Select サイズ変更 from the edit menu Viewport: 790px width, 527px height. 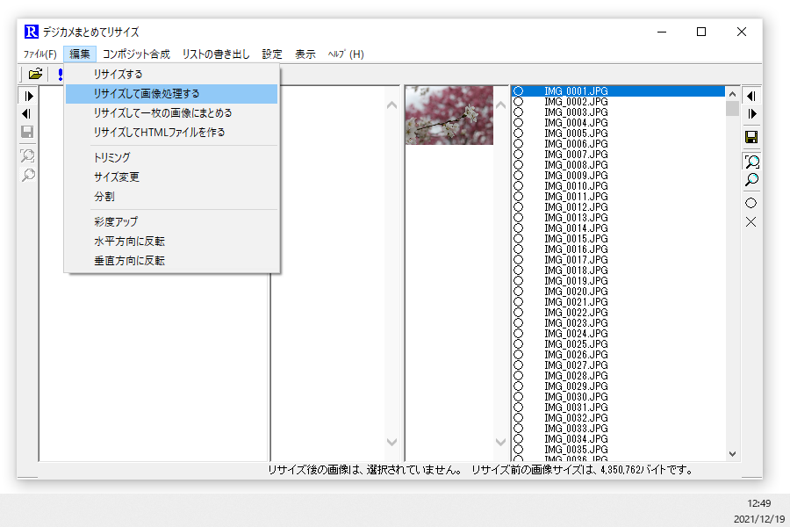[x=171, y=177]
